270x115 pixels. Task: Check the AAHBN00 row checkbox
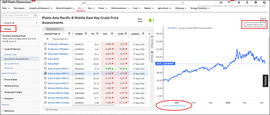click(45, 78)
